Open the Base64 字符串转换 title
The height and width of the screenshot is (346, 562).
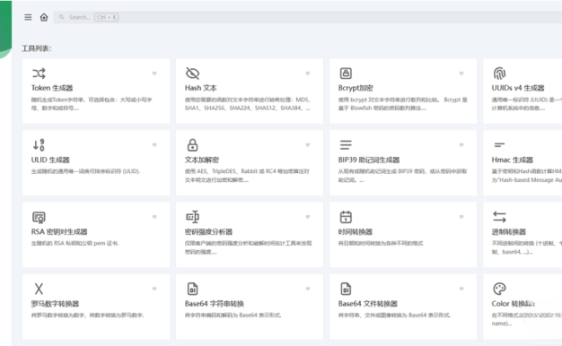(x=215, y=304)
